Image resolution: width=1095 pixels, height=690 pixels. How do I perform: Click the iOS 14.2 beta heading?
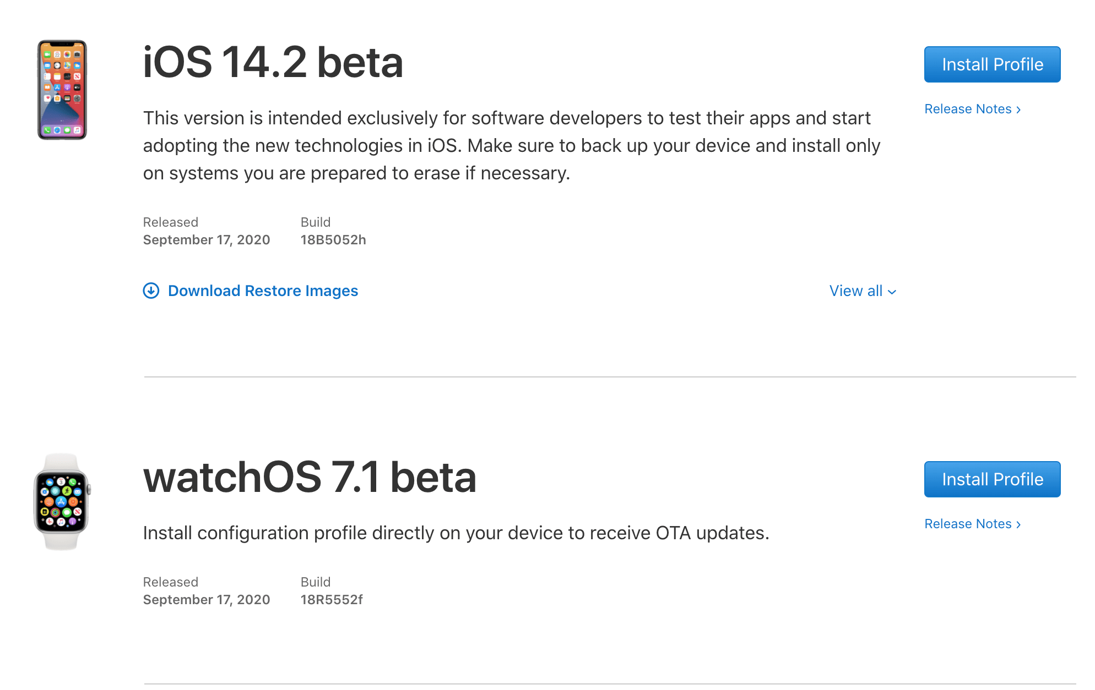pos(273,62)
